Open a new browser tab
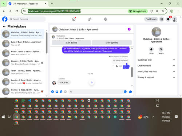Image resolution: width=182 pixels, height=136 pixels. coord(52,4)
